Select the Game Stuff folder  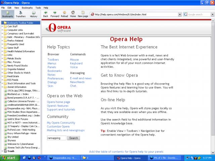[x=11, y=48]
